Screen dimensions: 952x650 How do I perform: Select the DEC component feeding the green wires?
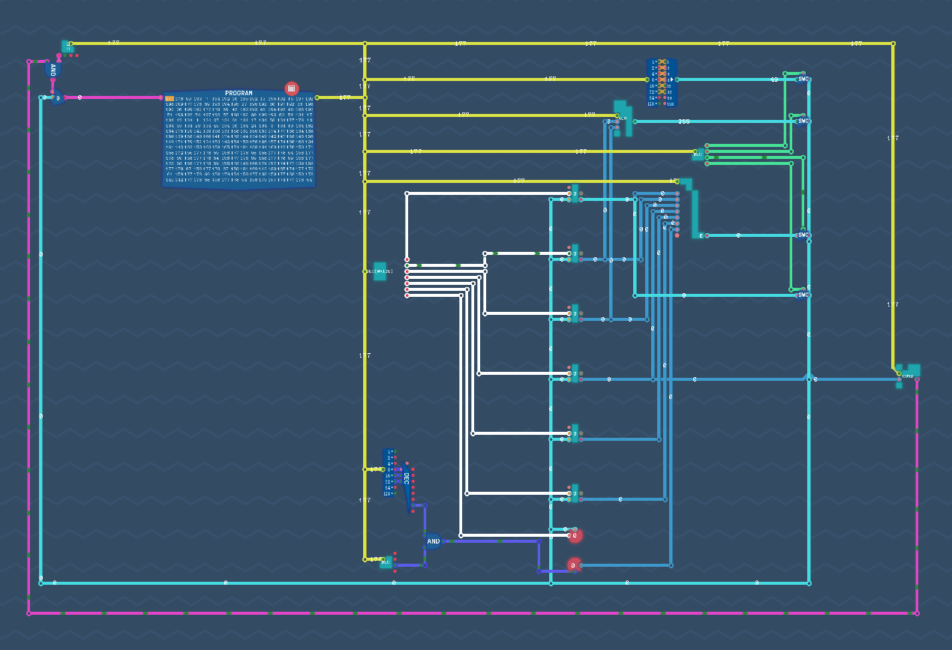click(698, 154)
